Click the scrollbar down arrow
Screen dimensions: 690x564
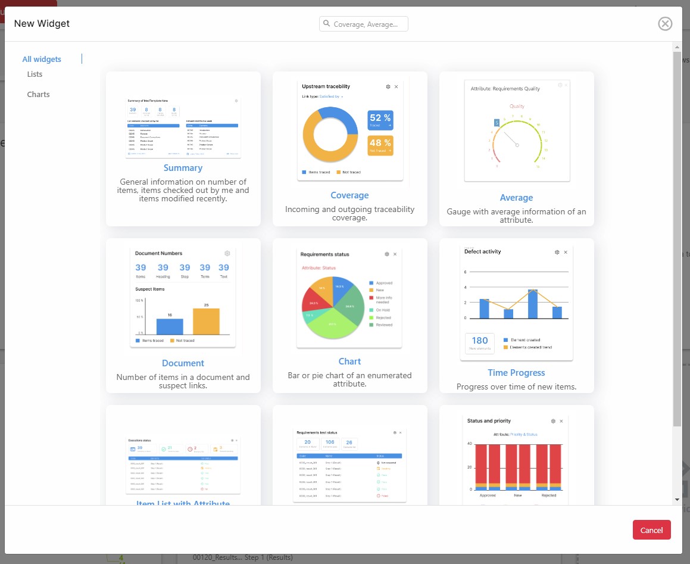pos(677,499)
